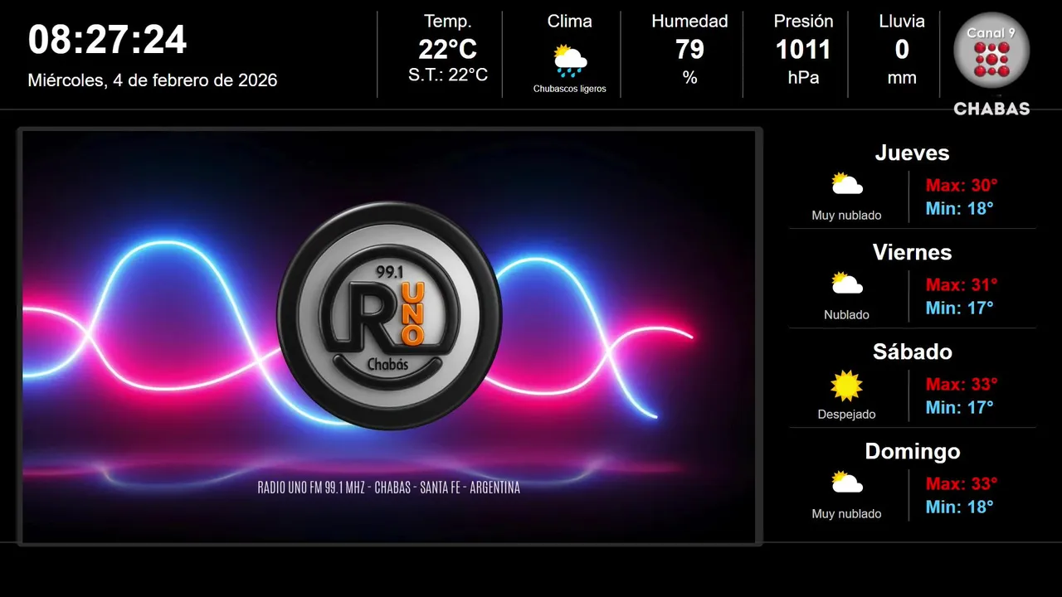Click the Muy nublado caption under Jueves

click(x=847, y=216)
